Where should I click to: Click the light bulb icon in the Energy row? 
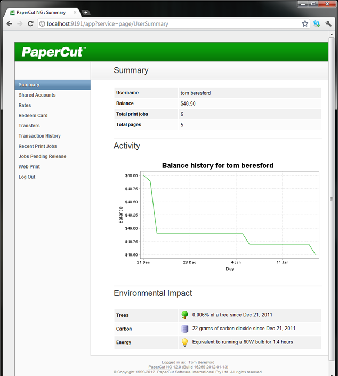click(x=185, y=342)
